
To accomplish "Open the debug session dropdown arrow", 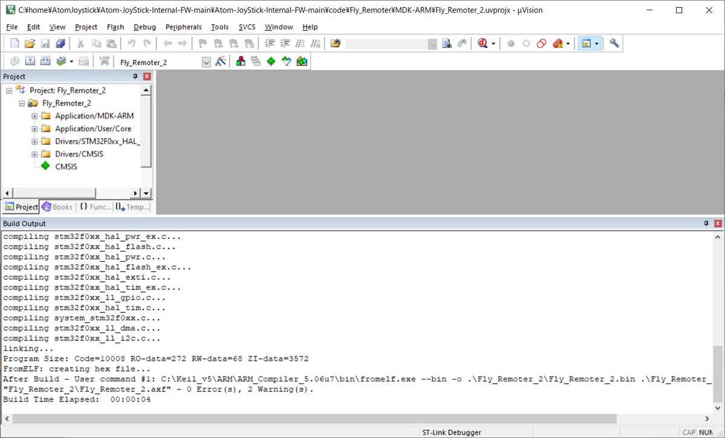I will coord(493,43).
